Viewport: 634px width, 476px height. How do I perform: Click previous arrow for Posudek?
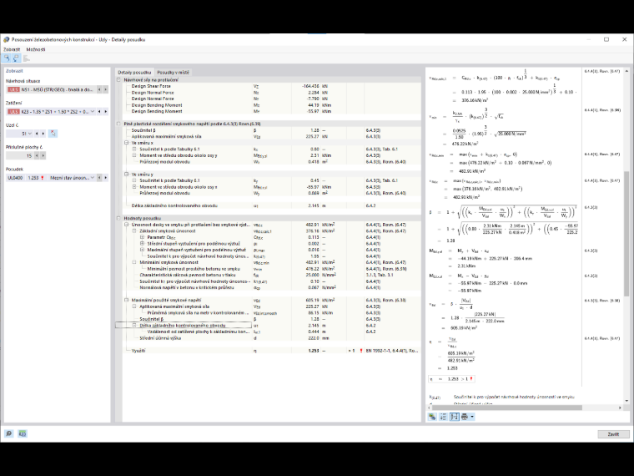point(99,178)
